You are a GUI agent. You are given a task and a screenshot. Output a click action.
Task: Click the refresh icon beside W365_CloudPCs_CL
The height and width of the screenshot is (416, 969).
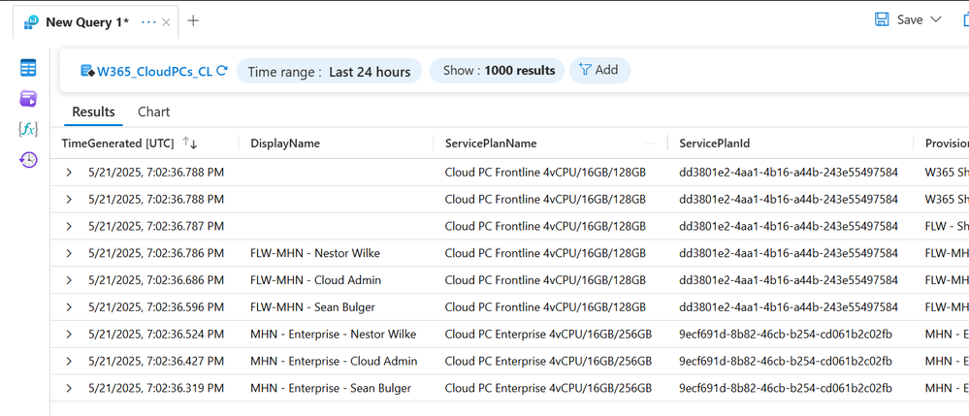click(222, 71)
